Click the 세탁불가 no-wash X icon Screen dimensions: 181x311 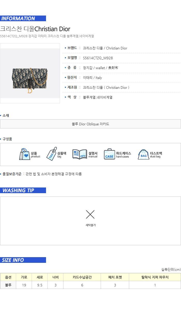[90, 214]
